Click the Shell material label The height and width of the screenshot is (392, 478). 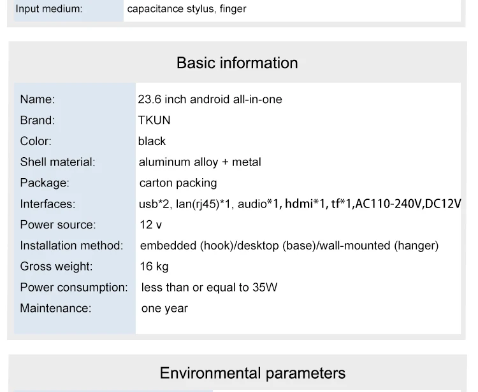57,162
